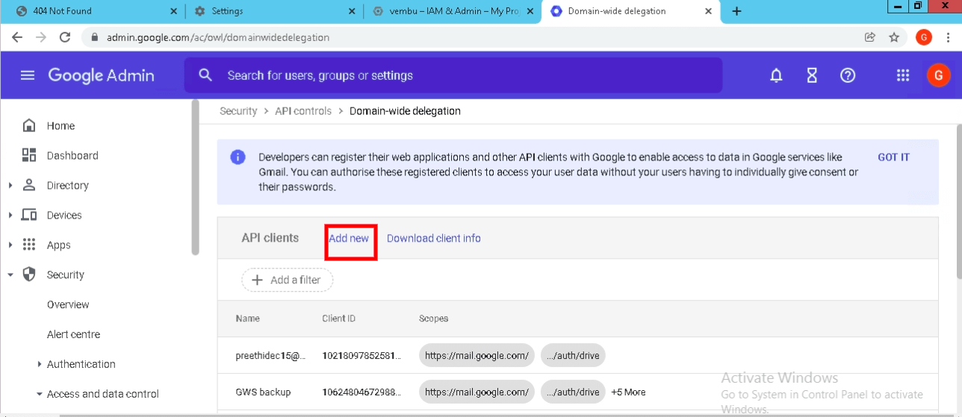Expand the +5 More scopes

click(628, 392)
